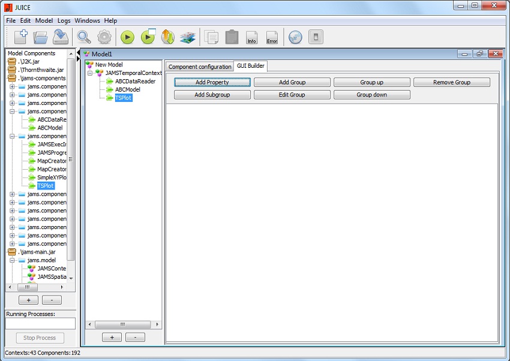
Task: Open the Windows menu
Action: tap(87, 20)
